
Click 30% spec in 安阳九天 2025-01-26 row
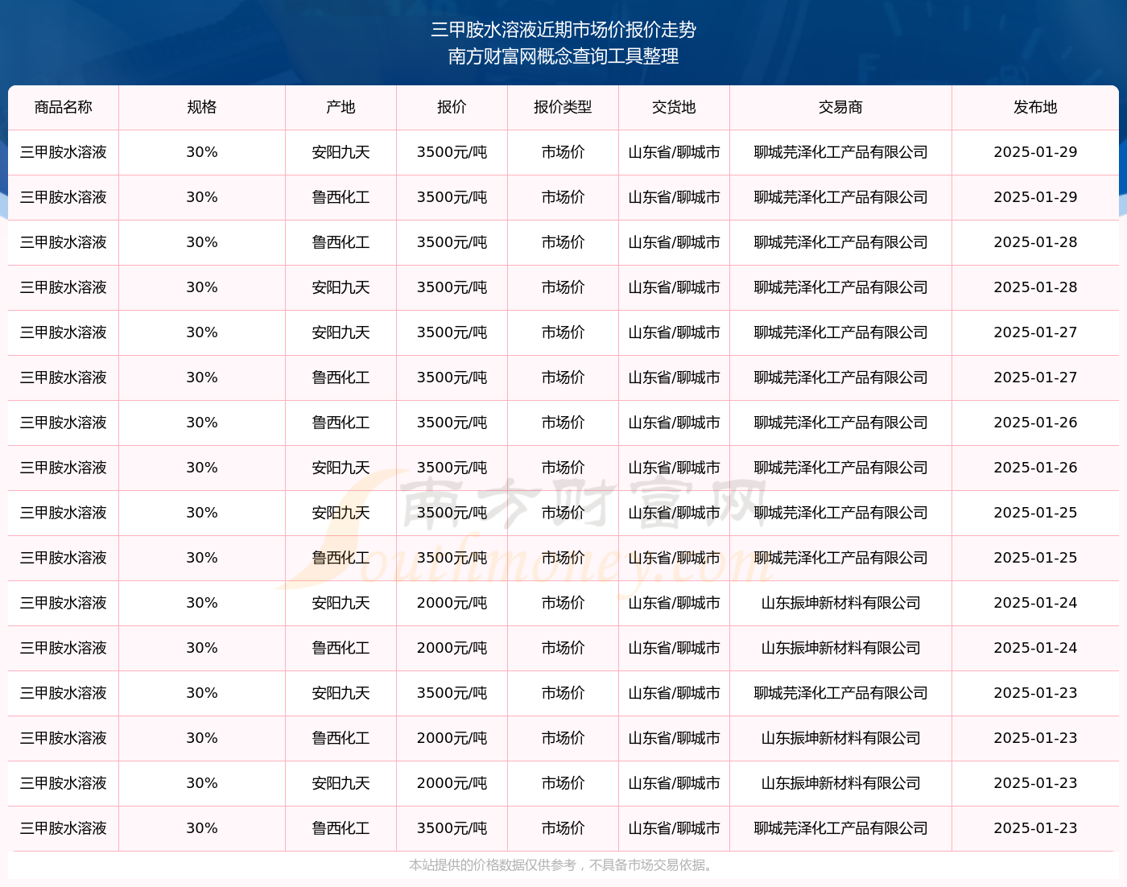(202, 468)
